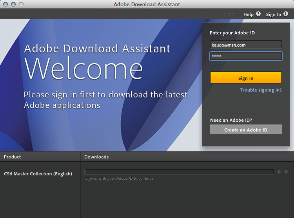The image size is (294, 218).
Task: Click the Enter your Adobe ID heading
Action: point(232,33)
